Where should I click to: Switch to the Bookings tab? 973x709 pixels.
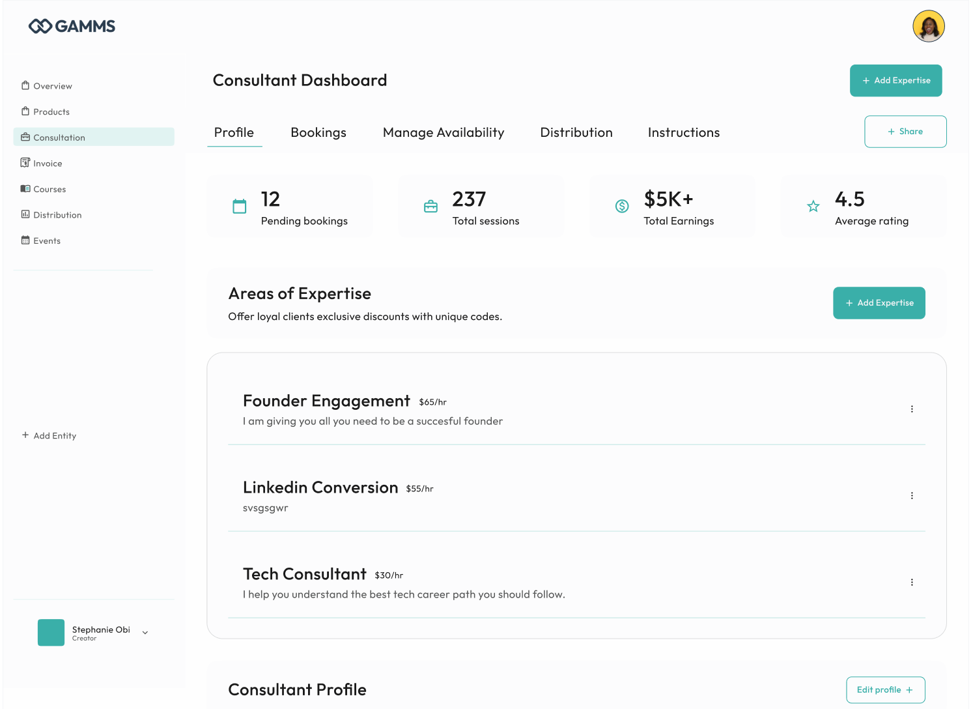pyautogui.click(x=318, y=132)
